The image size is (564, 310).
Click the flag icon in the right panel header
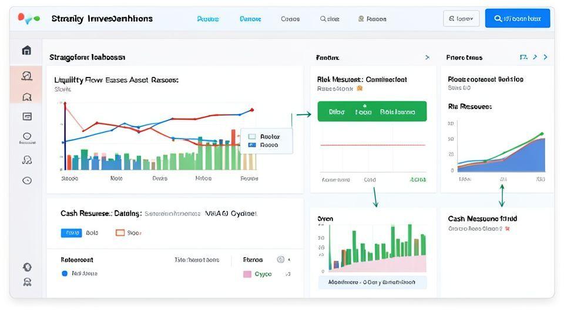(523, 58)
